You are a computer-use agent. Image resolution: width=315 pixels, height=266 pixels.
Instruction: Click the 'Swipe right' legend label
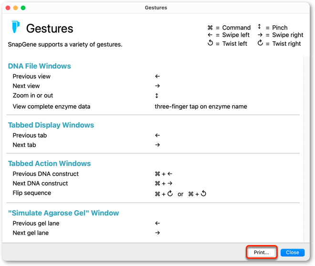click(287, 35)
